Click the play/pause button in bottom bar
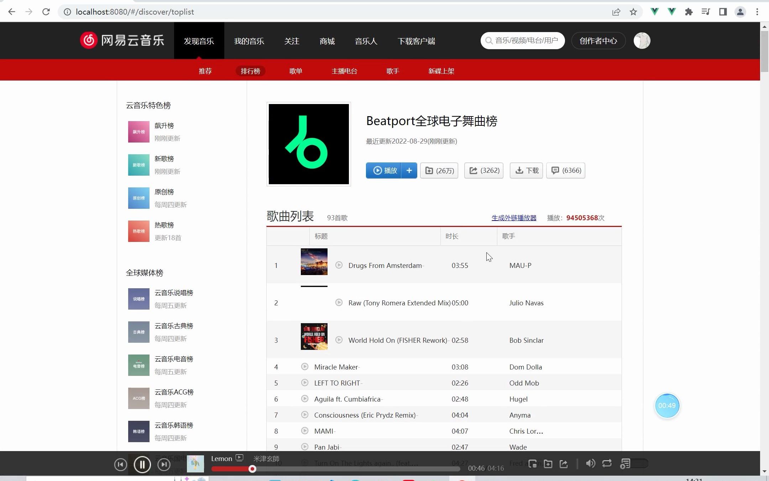This screenshot has height=481, width=769. [143, 464]
